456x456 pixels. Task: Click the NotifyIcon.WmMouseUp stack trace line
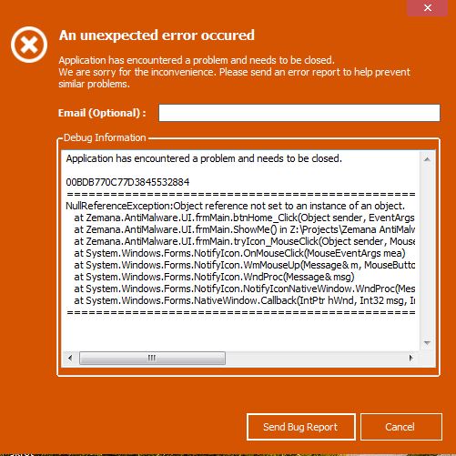(x=244, y=265)
